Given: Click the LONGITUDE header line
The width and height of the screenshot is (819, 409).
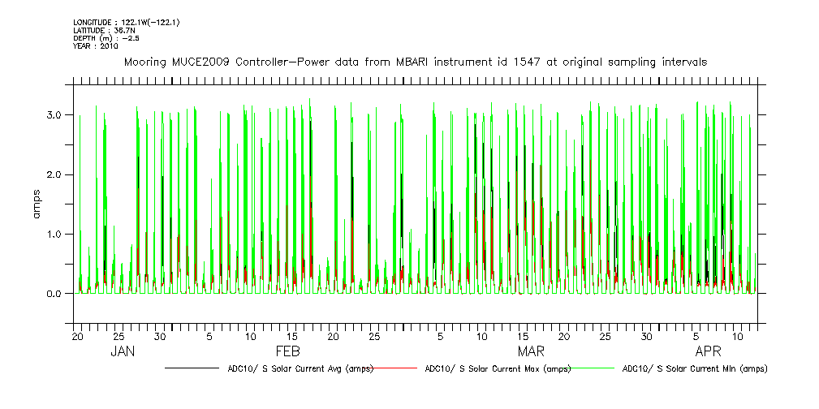Looking at the screenshot, I should pos(126,22).
